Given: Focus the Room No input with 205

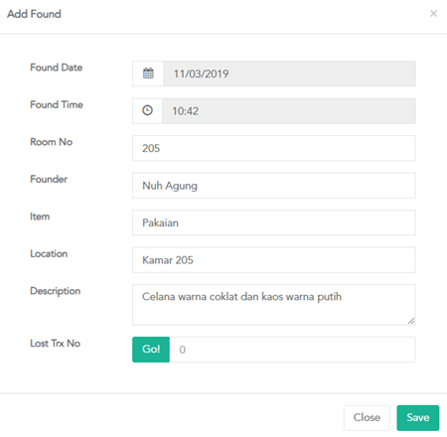Looking at the screenshot, I should [x=274, y=148].
